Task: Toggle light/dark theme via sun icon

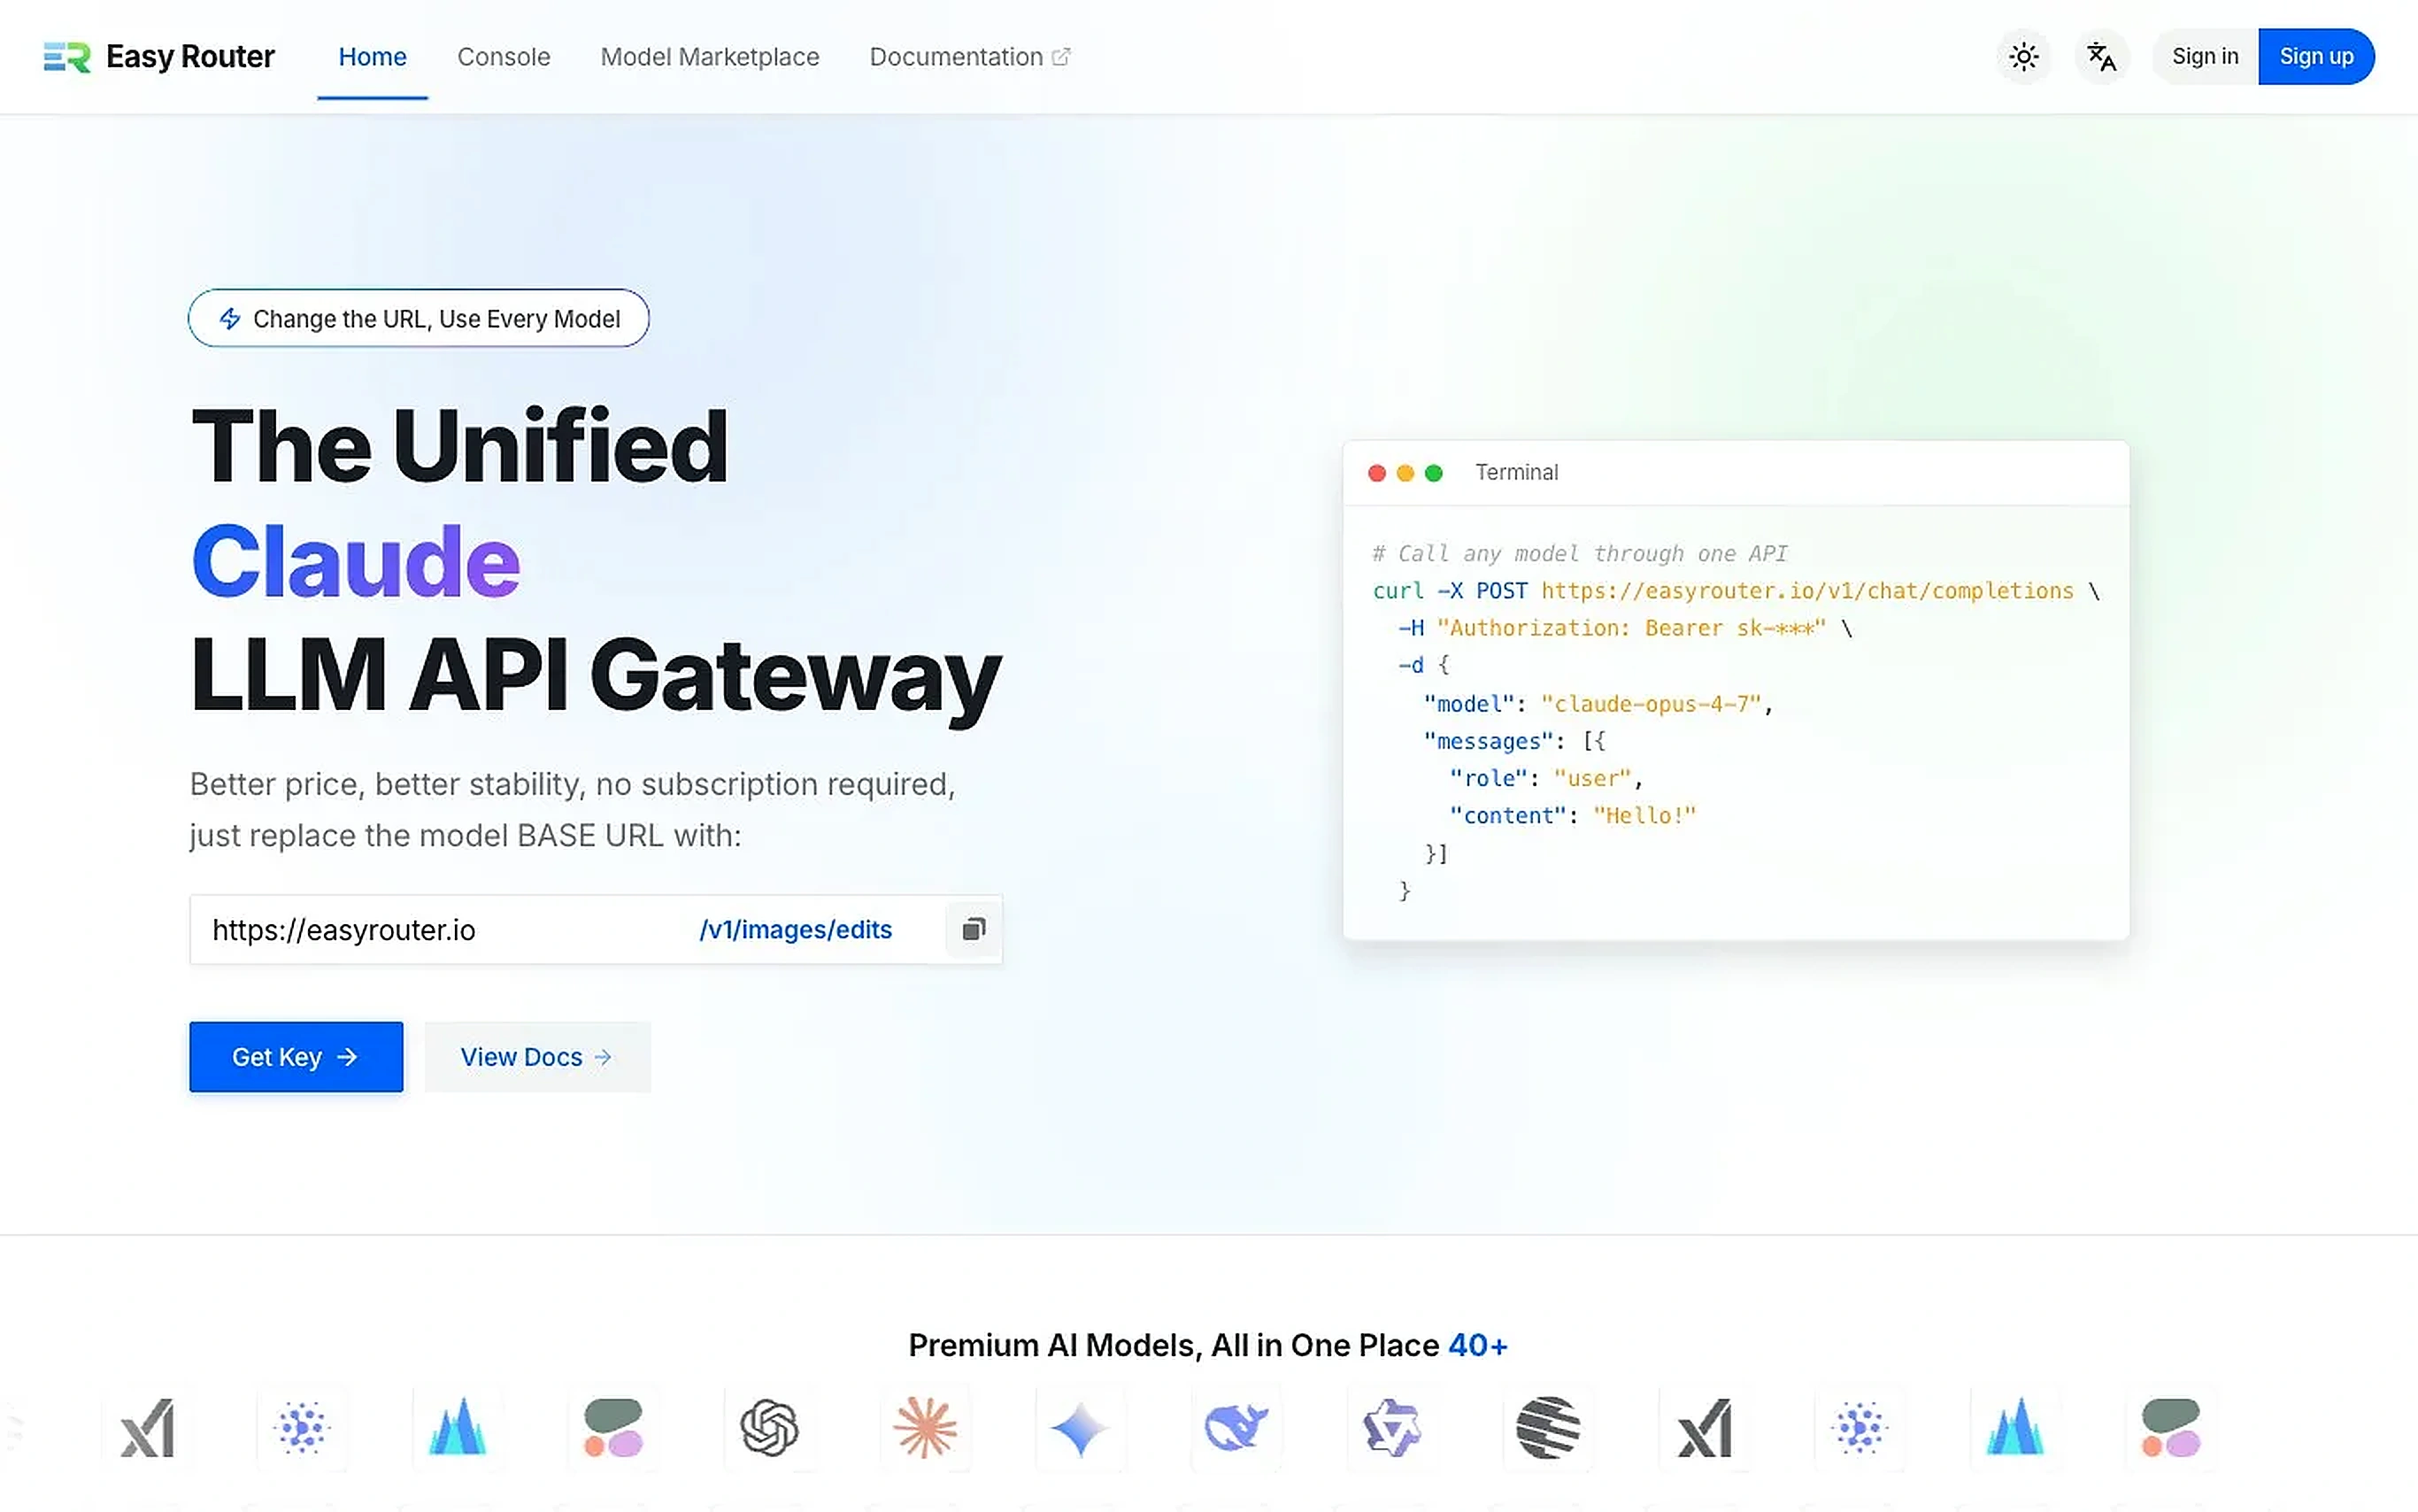Action: click(x=2024, y=57)
